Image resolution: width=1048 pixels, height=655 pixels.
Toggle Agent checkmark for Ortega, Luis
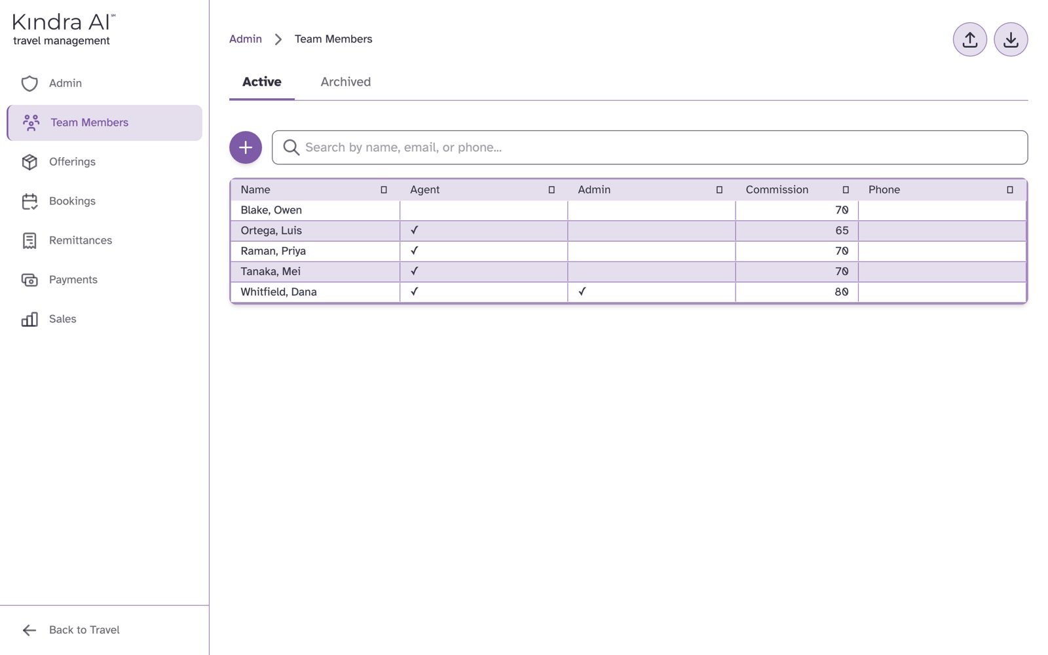pos(414,230)
